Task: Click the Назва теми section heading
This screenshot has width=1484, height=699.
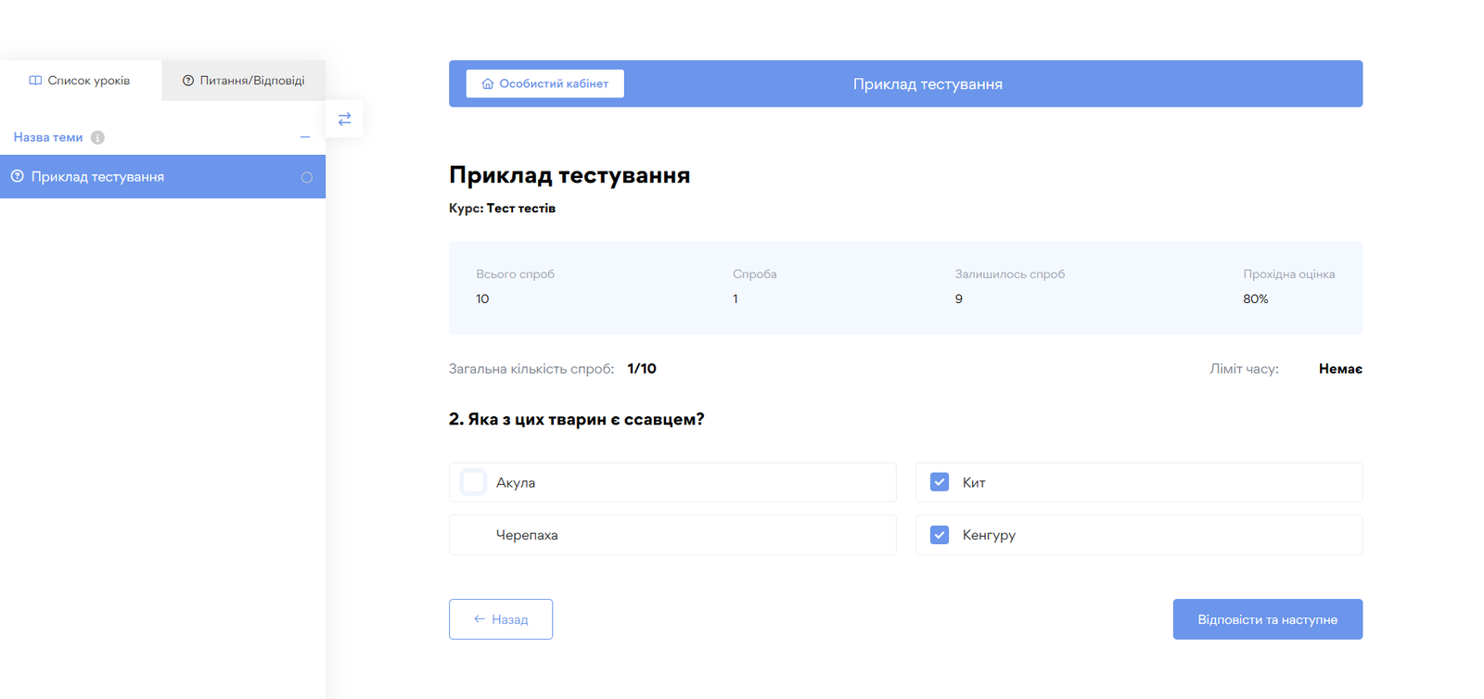Action: (48, 137)
